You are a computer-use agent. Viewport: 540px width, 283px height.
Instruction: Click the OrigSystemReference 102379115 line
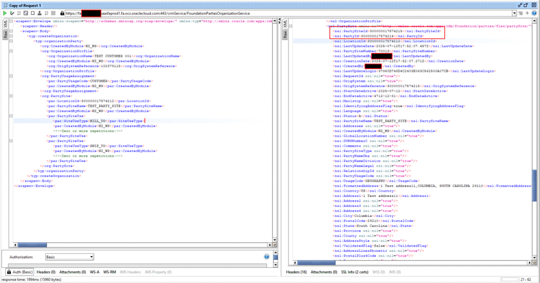click(x=112, y=66)
